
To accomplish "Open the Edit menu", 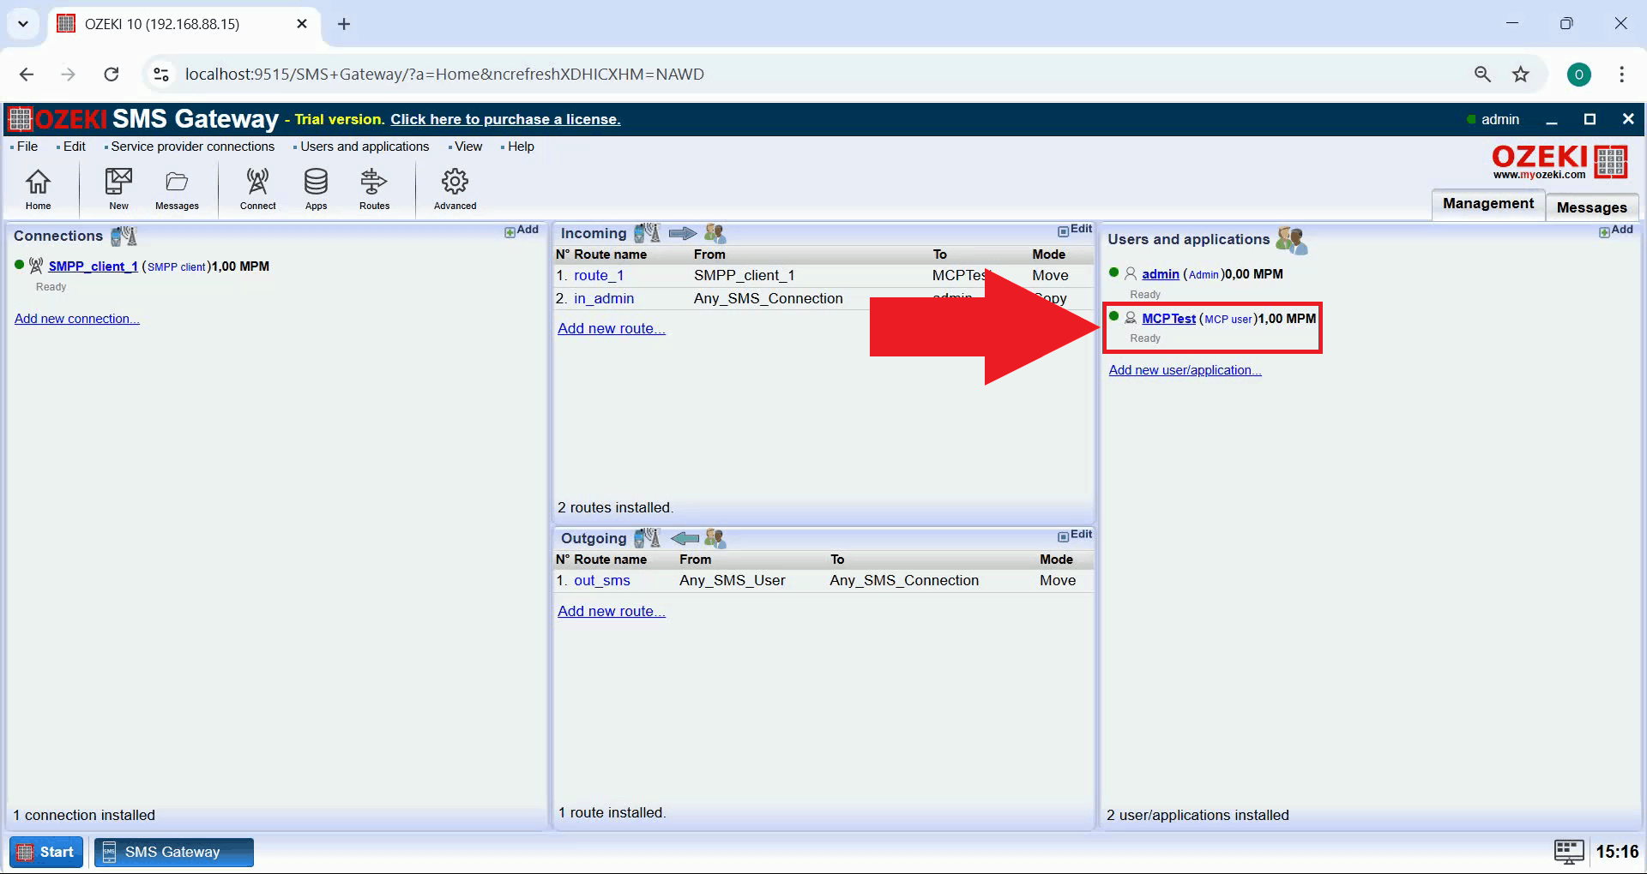I will pyautogui.click(x=74, y=147).
